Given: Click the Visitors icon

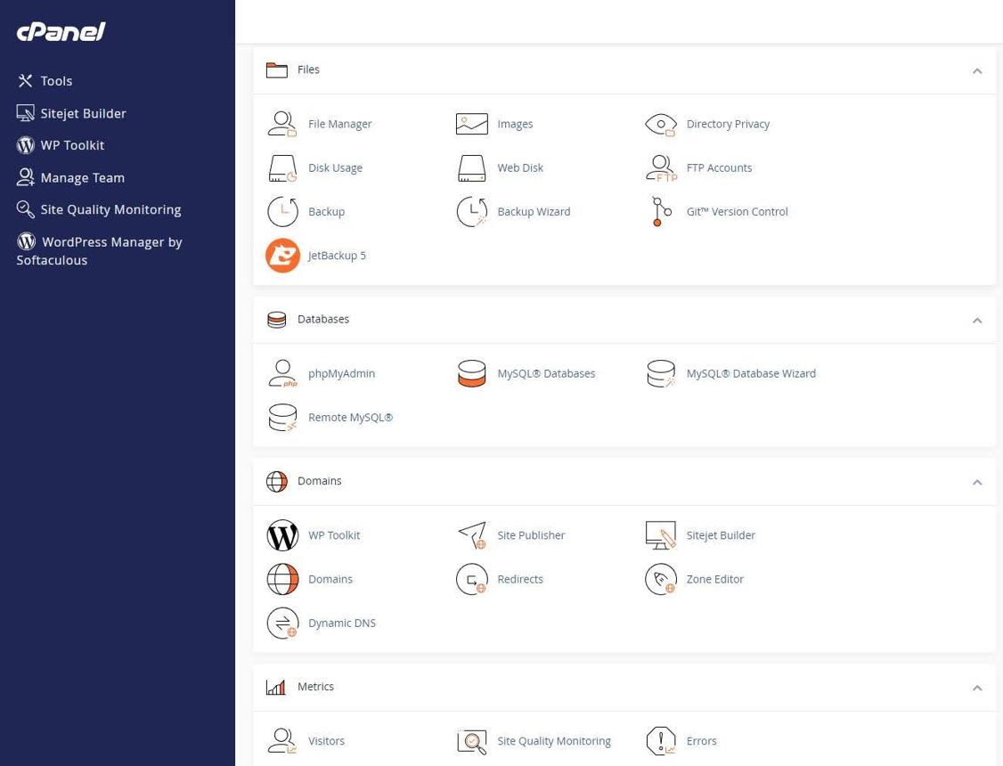Looking at the screenshot, I should click(x=282, y=741).
